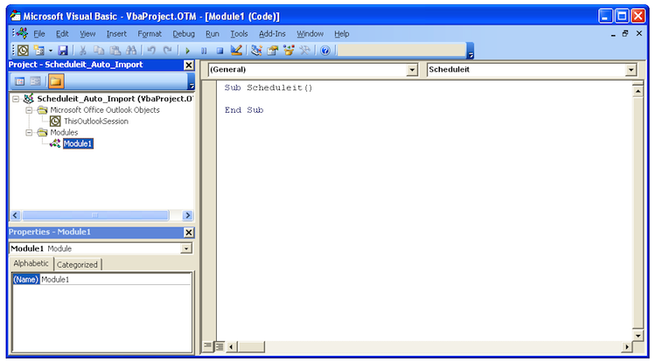The height and width of the screenshot is (362, 656).
Task: Click the View Code icon in Project pane
Action: [x=19, y=81]
